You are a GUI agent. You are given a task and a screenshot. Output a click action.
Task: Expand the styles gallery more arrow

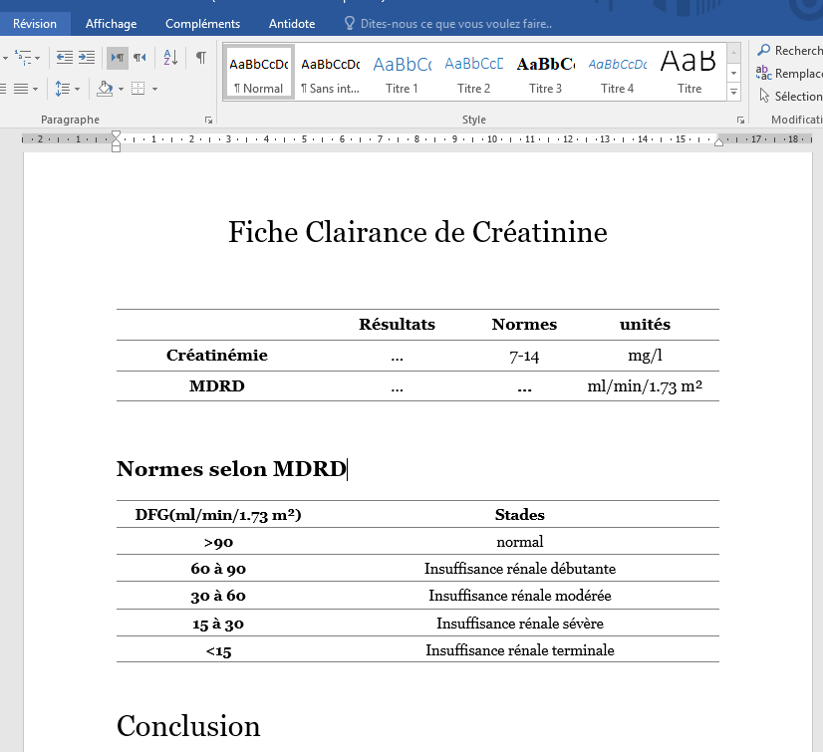(x=733, y=92)
